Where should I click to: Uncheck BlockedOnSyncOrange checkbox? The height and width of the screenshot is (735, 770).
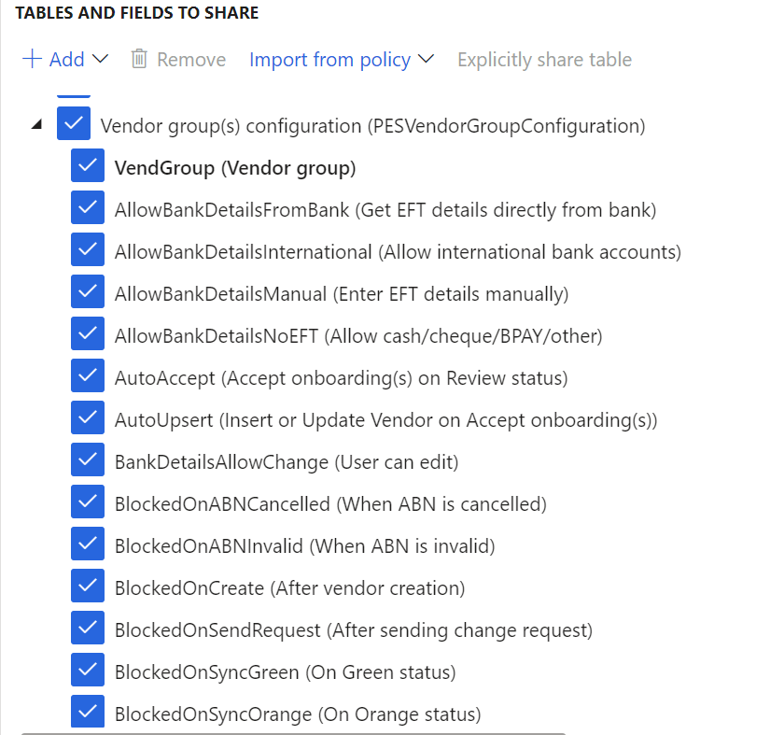point(88,712)
